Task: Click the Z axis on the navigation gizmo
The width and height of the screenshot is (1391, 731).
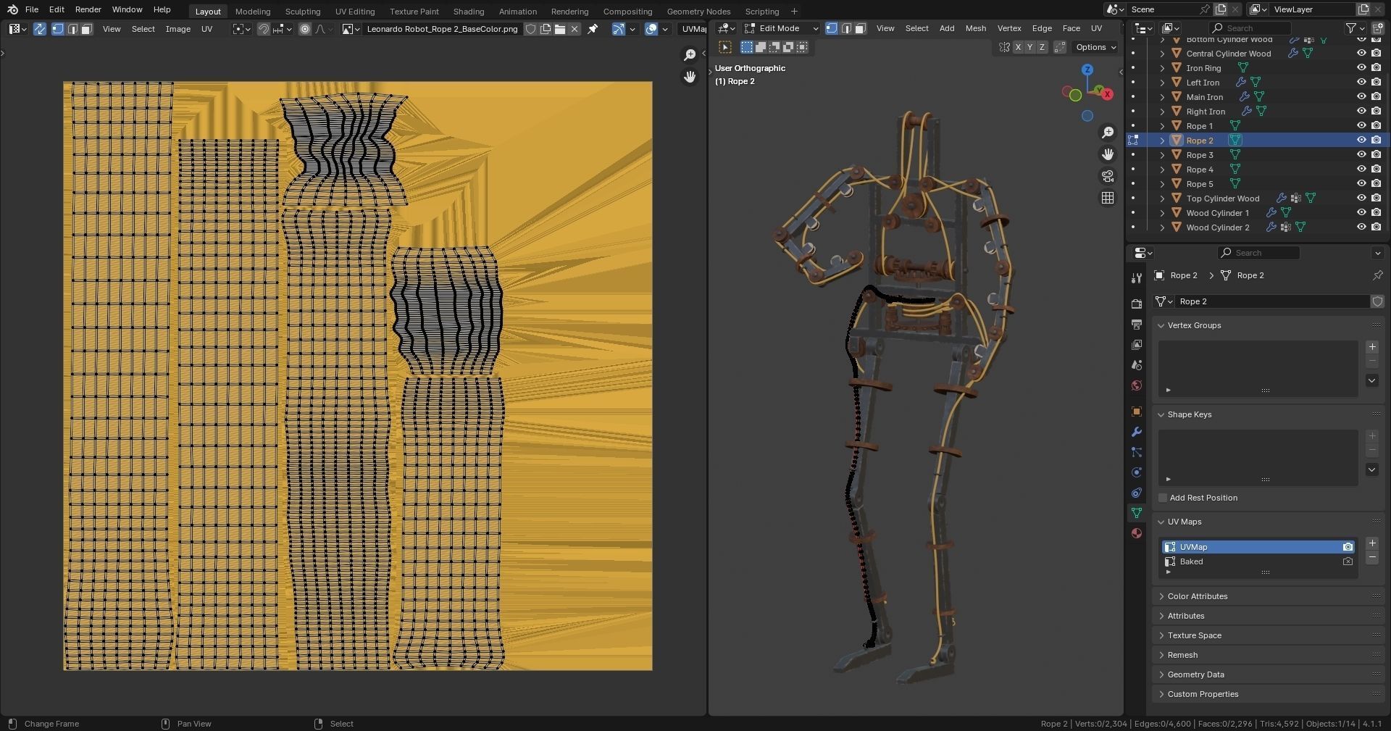Action: coord(1087,70)
